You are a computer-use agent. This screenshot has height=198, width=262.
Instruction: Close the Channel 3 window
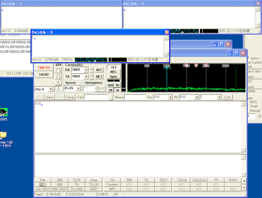[166, 32]
